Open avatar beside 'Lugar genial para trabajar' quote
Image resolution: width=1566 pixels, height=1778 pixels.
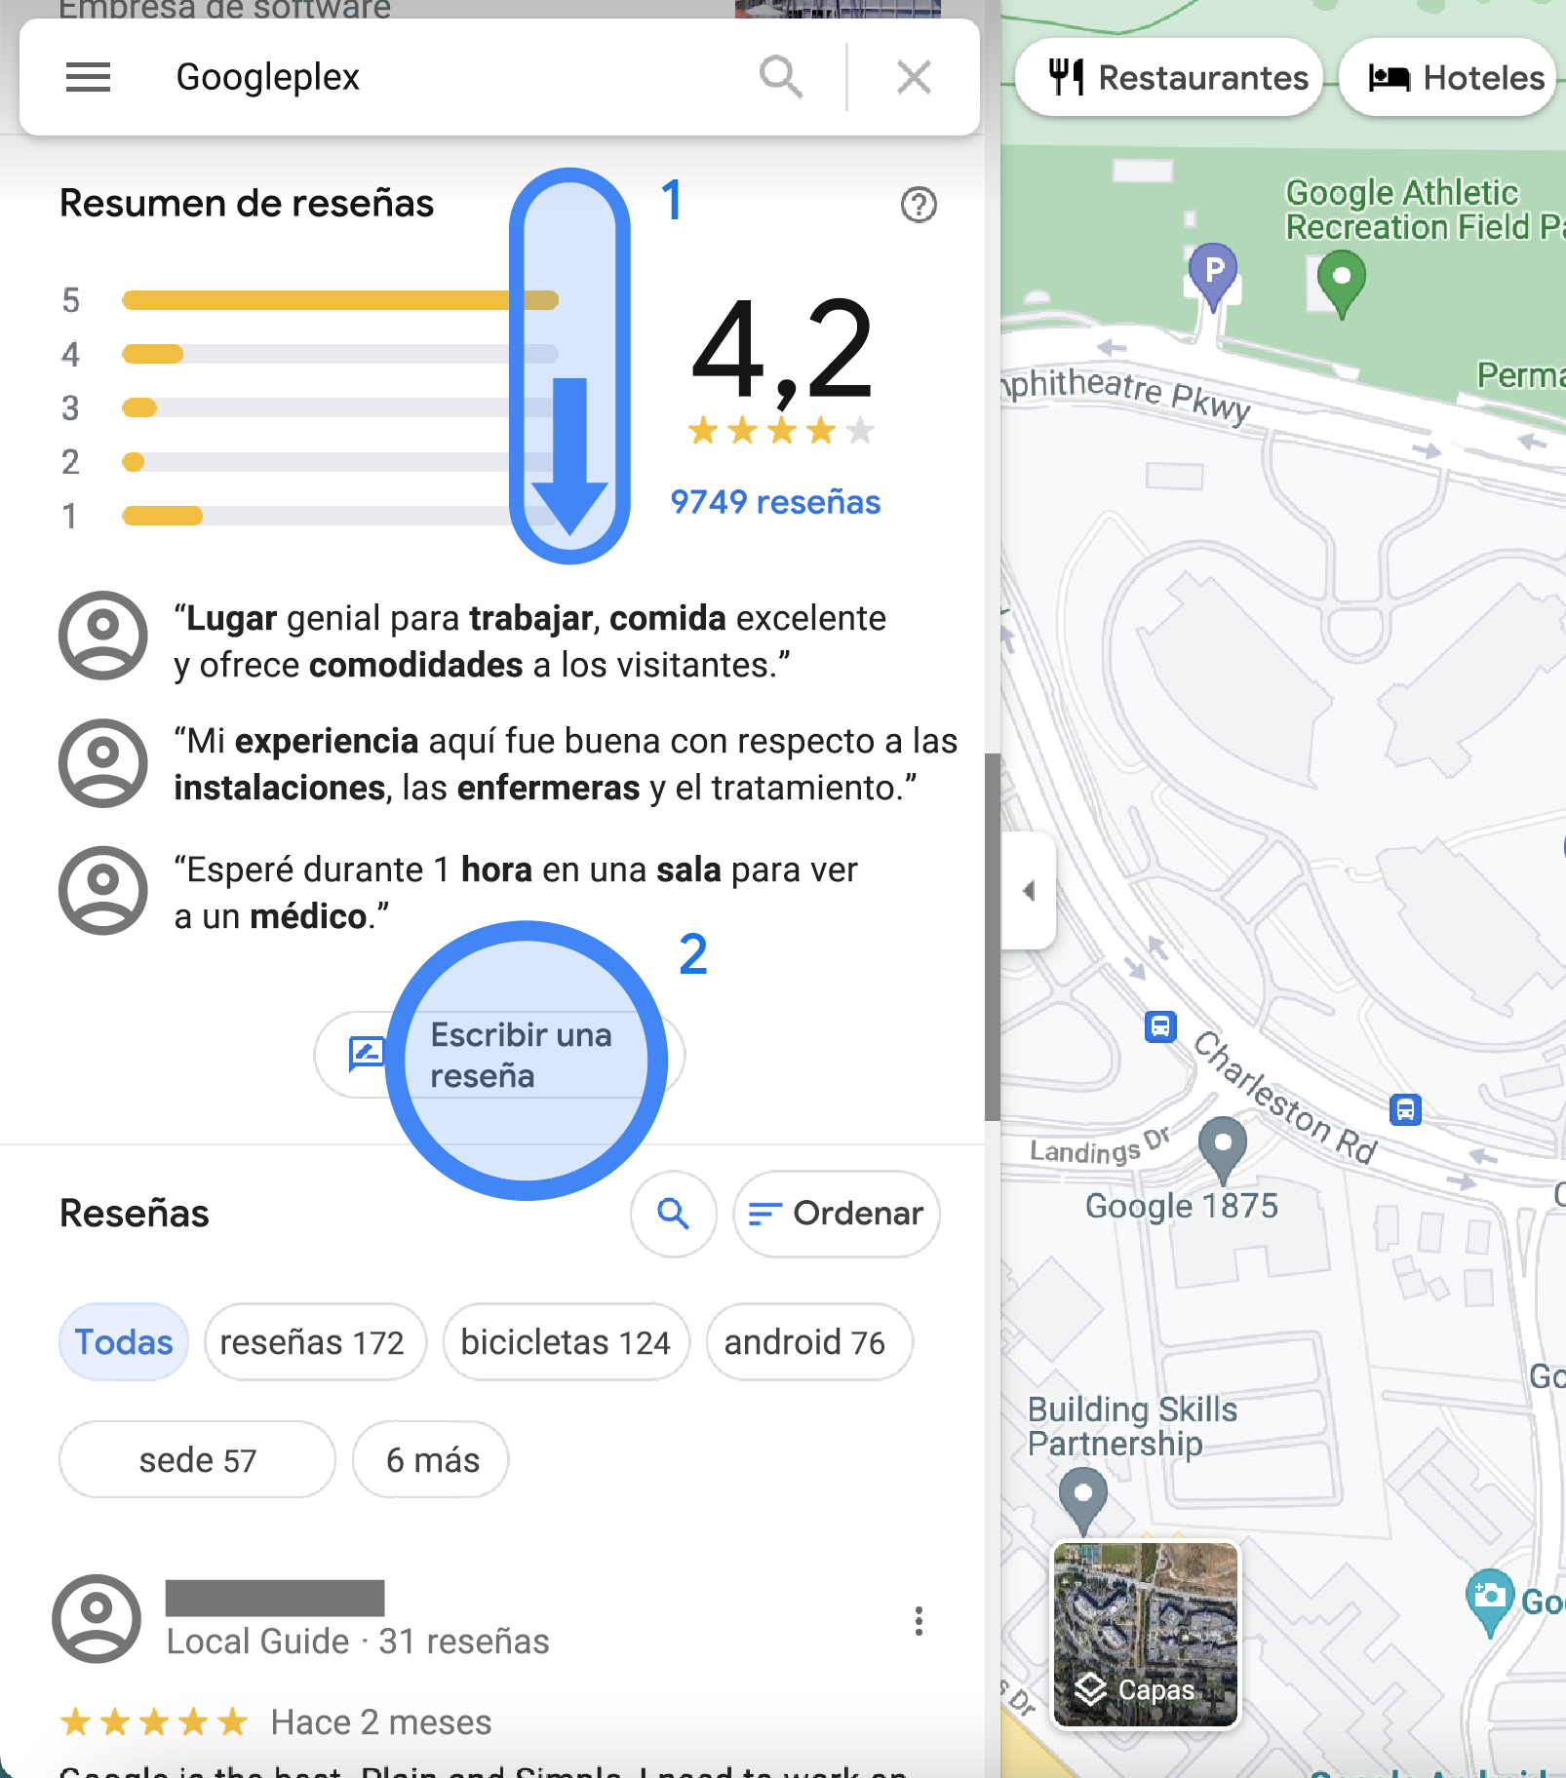tap(103, 636)
